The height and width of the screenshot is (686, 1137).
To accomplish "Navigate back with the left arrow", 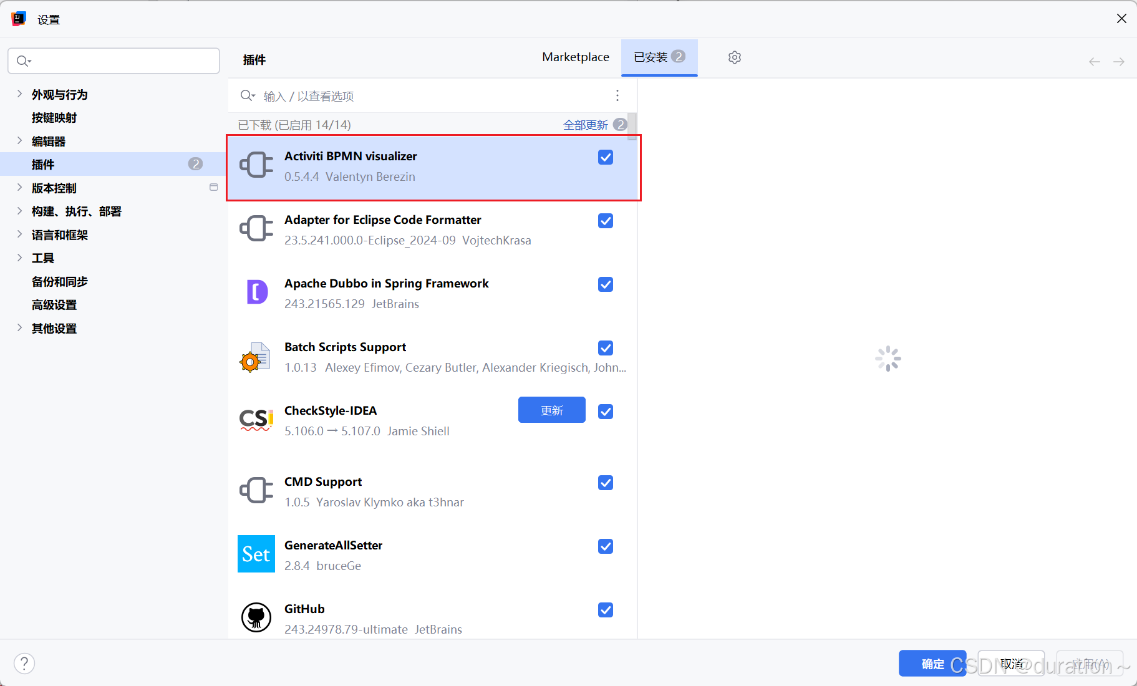I will coord(1095,62).
